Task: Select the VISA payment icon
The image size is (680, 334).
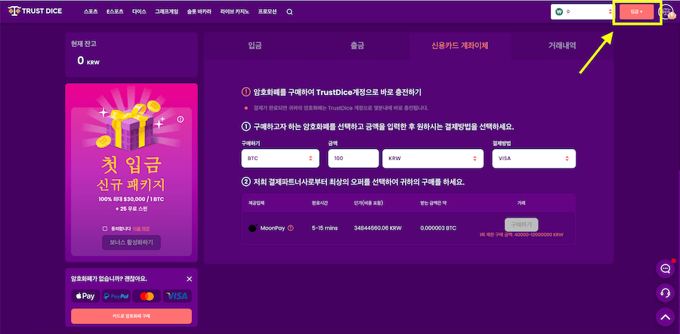Action: (177, 296)
